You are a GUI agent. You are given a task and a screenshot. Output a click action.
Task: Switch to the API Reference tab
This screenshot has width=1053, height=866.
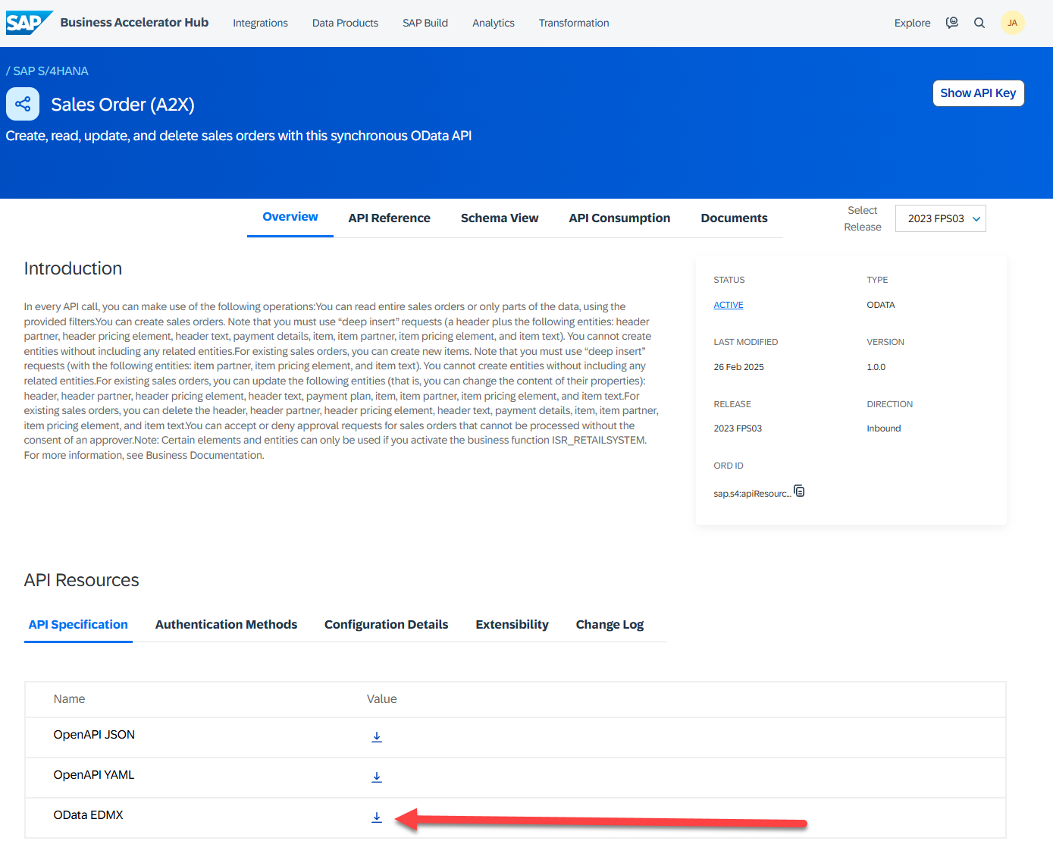pyautogui.click(x=389, y=218)
